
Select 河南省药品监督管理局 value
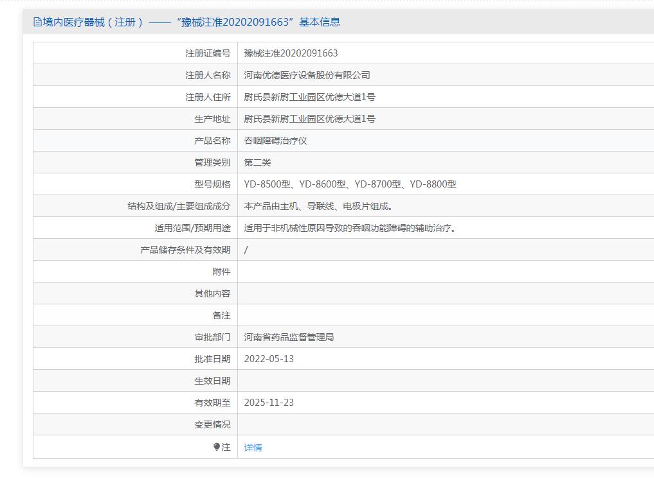tap(289, 337)
